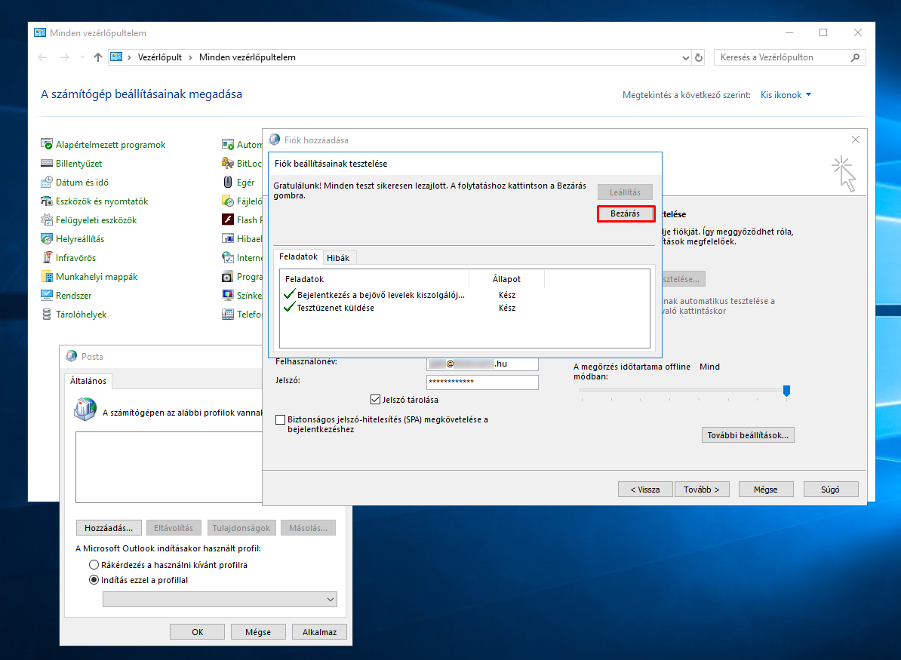Click the search magnifier icon
The width and height of the screenshot is (901, 660).
(x=855, y=57)
